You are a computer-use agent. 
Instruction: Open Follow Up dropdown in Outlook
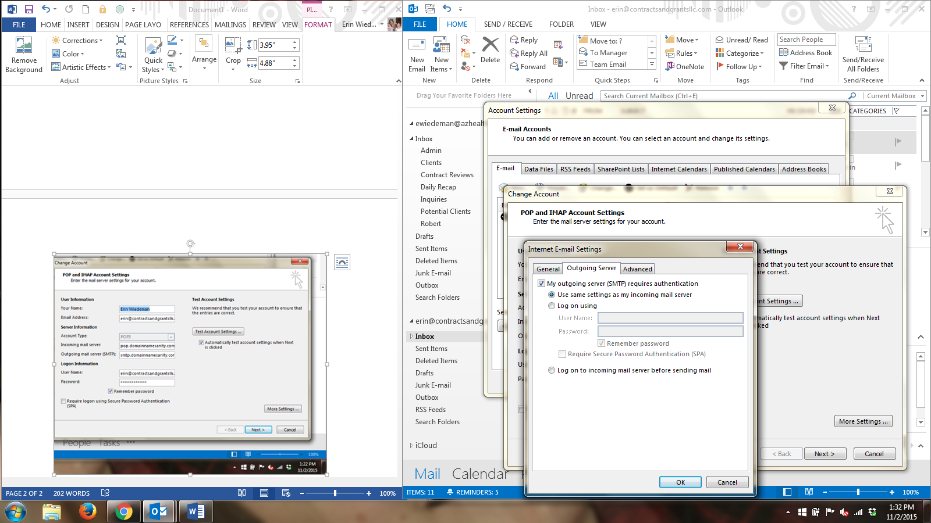click(739, 67)
